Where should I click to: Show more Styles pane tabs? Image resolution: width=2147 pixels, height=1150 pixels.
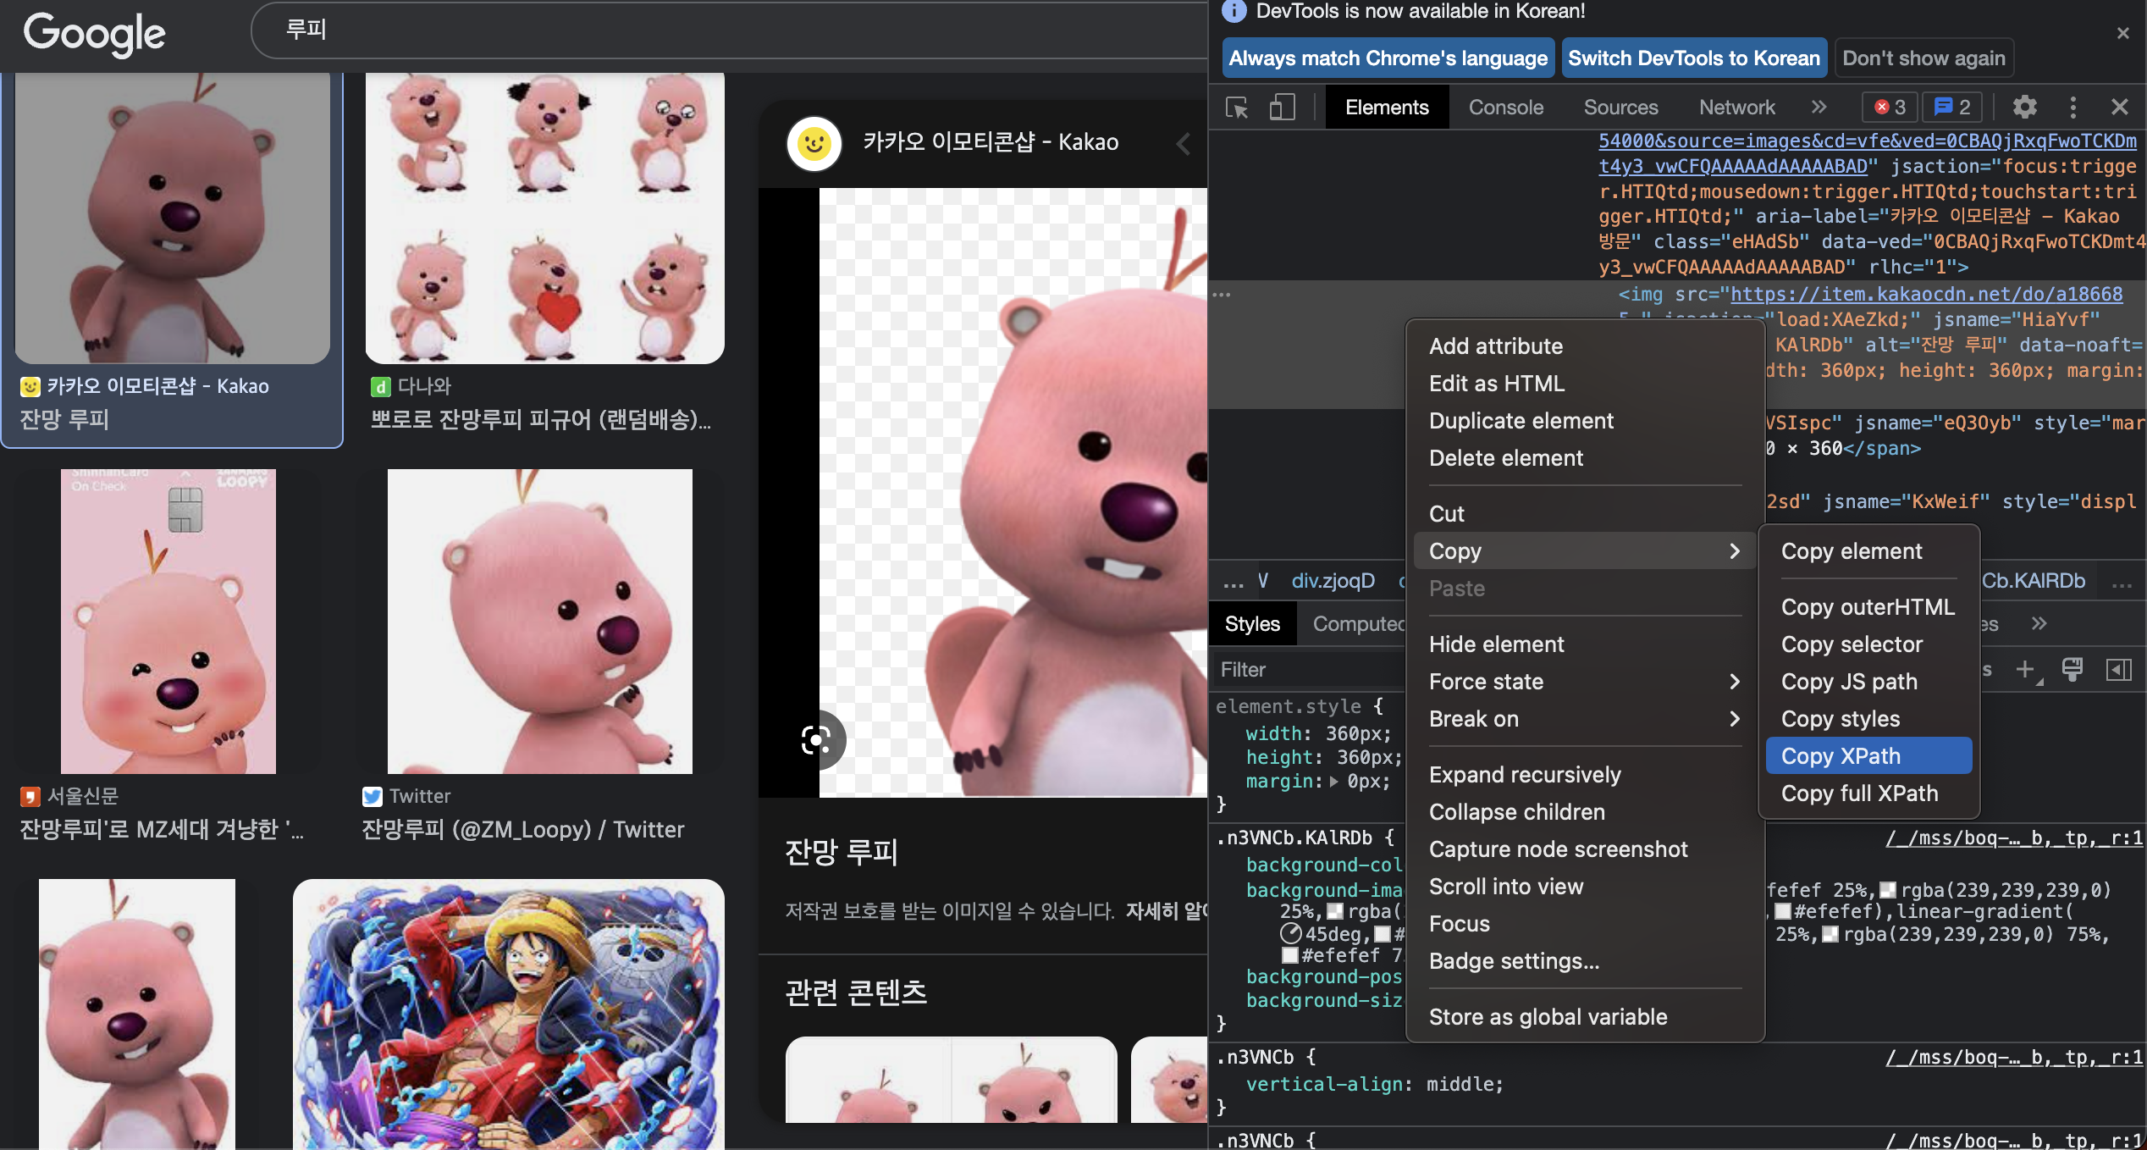pos(2039,624)
